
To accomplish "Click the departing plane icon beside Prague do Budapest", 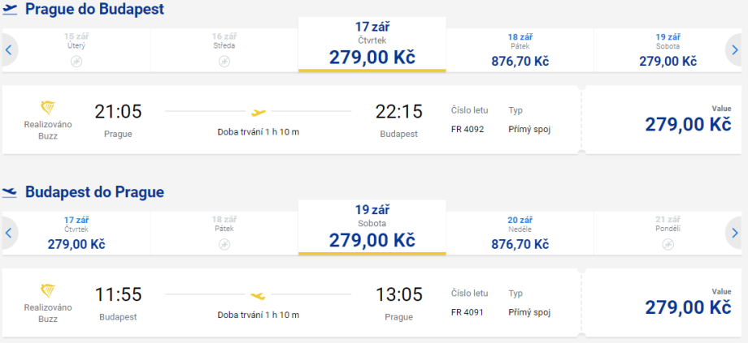I will click(10, 10).
